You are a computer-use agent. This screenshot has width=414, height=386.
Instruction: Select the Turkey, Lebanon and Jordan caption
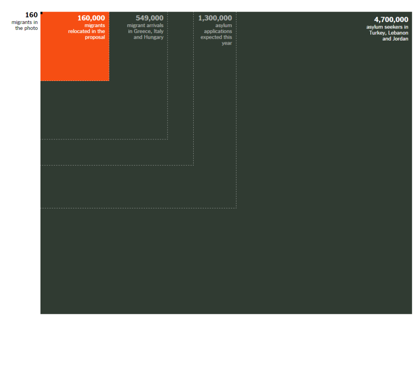tap(387, 33)
